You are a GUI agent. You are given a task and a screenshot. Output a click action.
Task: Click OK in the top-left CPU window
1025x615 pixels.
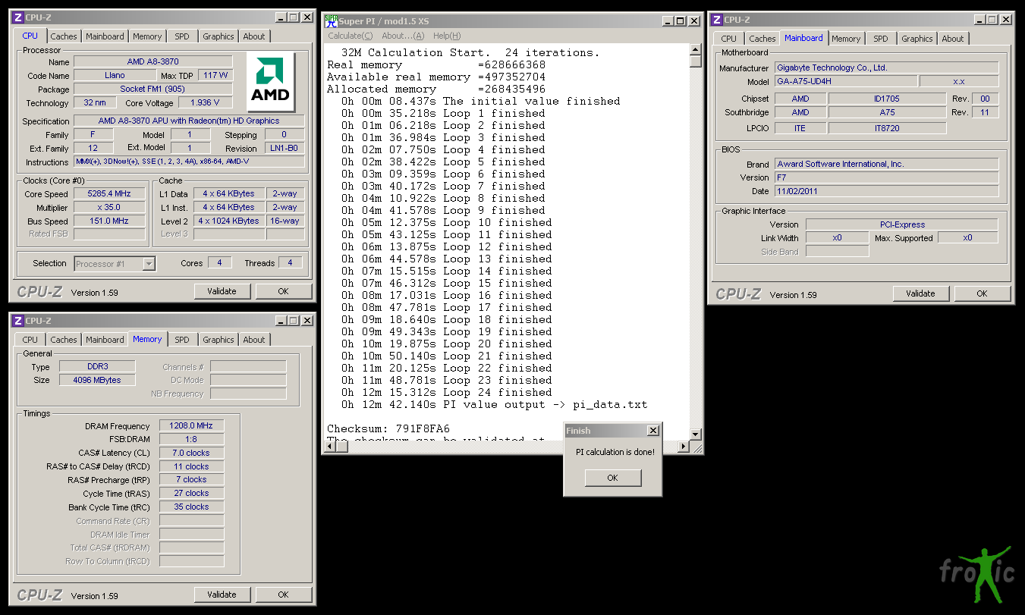click(283, 291)
